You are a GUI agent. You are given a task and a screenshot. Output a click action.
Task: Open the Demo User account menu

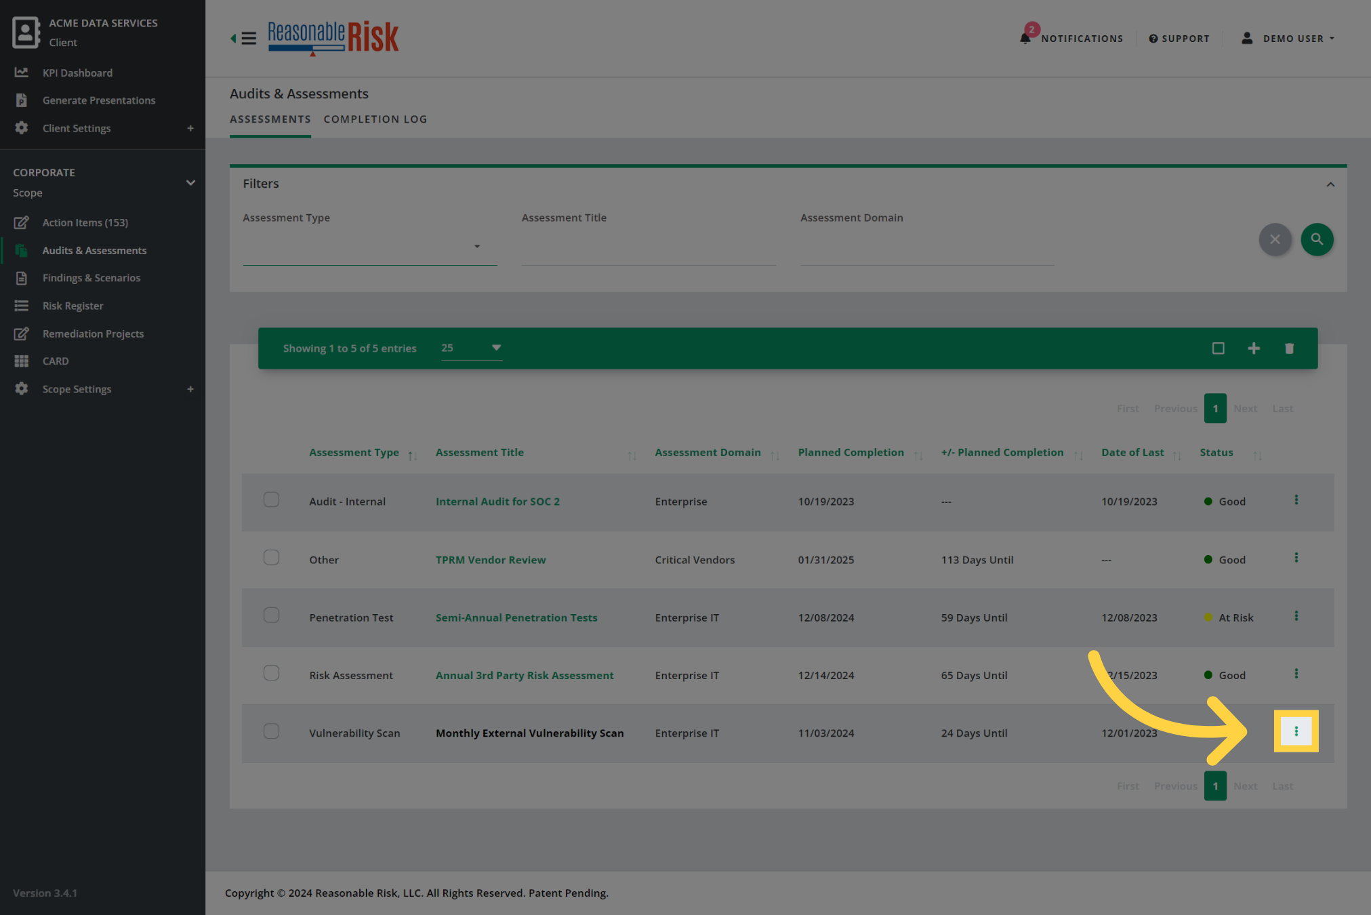[x=1289, y=39]
